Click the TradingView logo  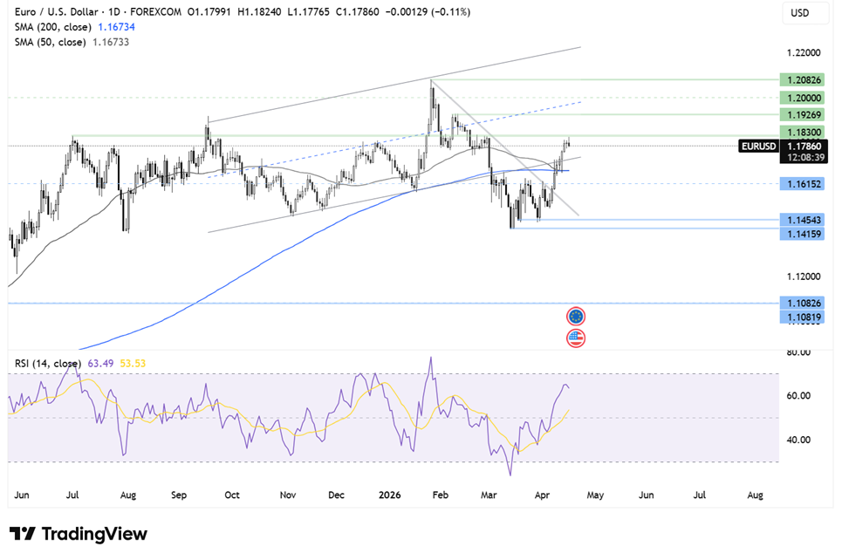click(79, 534)
